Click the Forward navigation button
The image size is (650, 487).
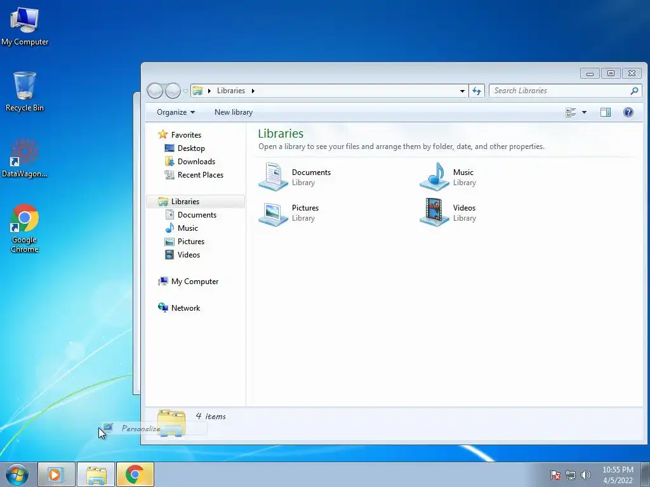173,91
